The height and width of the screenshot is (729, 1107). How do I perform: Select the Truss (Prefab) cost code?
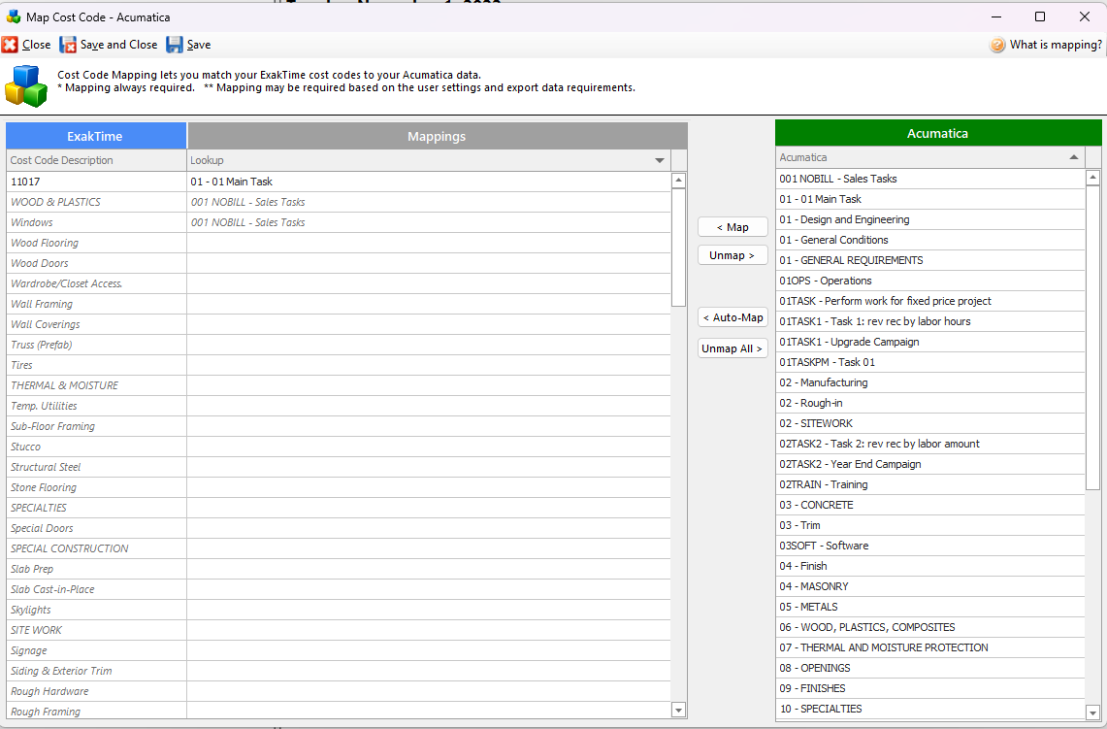click(x=97, y=345)
